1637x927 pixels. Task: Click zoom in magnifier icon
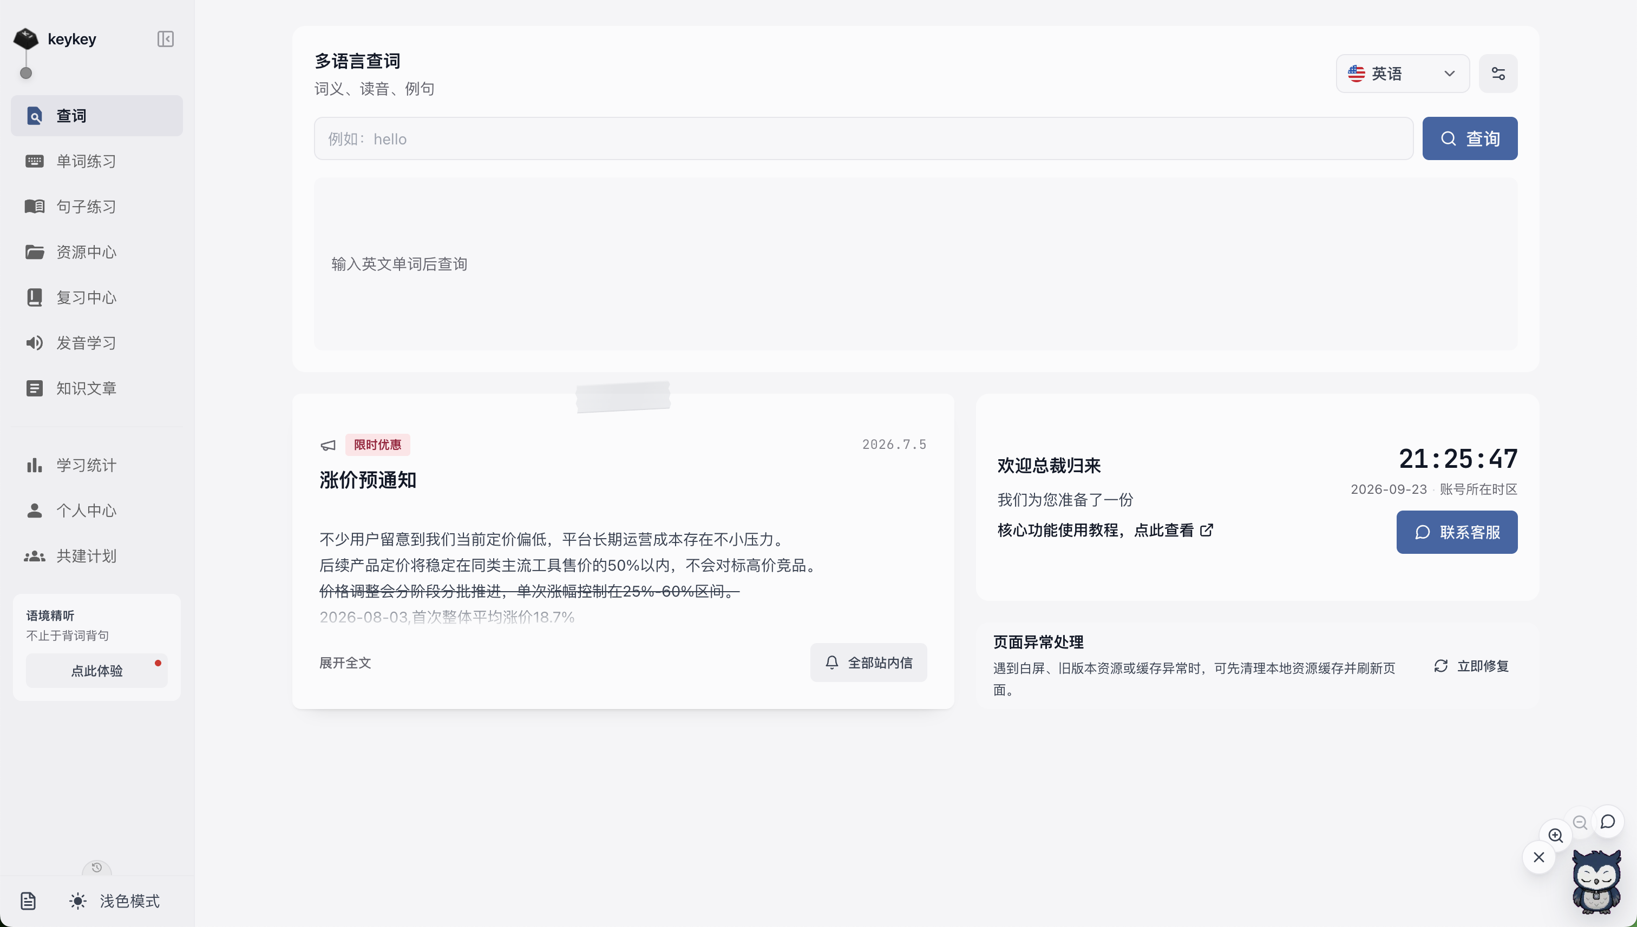pyautogui.click(x=1555, y=835)
